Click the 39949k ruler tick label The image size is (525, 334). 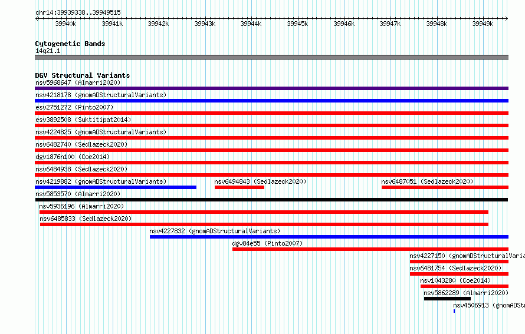[483, 24]
